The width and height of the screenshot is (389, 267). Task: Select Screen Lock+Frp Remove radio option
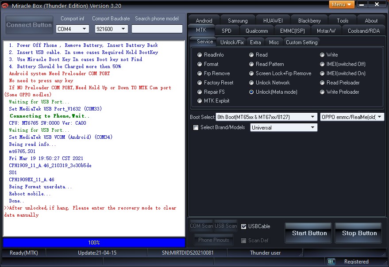coord(280,73)
